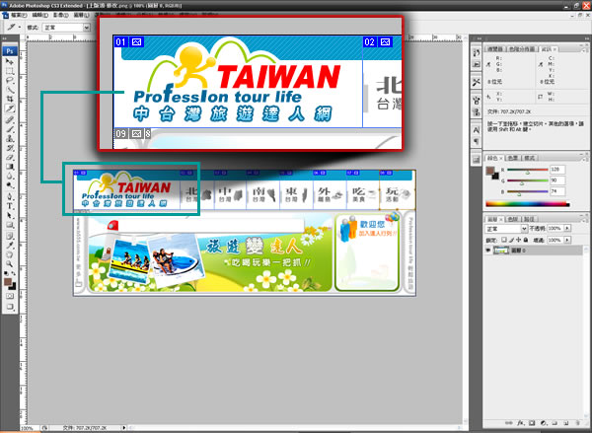Select the Eyedropper tool
Image resolution: width=592 pixels, height=433 pixels.
(10, 246)
